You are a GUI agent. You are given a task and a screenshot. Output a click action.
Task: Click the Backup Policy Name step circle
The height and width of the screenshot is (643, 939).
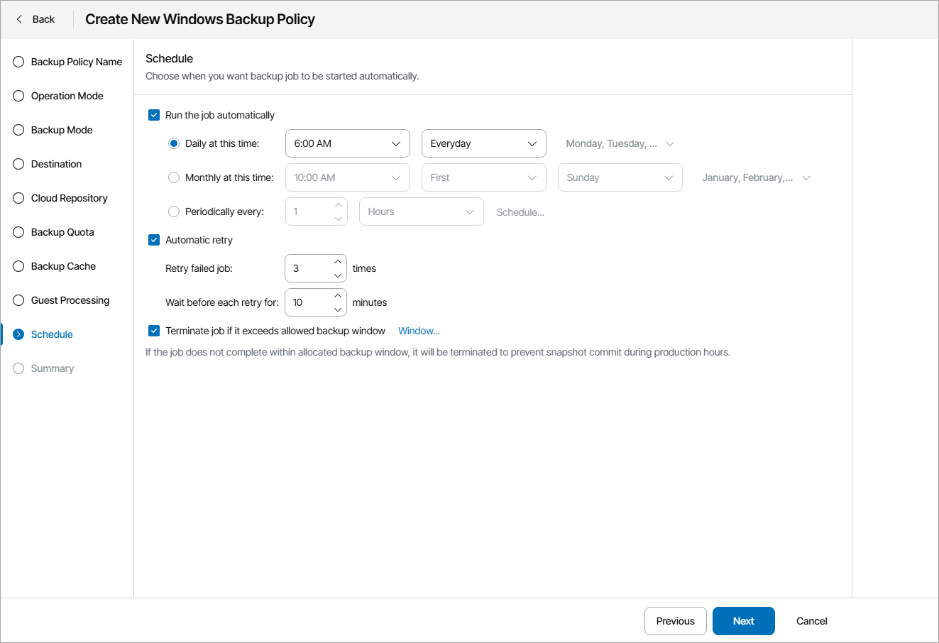18,62
